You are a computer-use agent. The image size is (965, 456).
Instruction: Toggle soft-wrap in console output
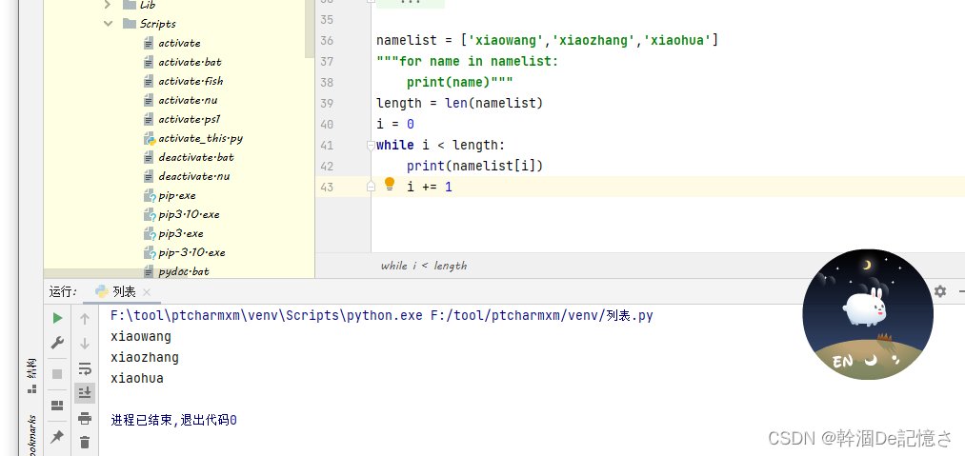point(85,368)
